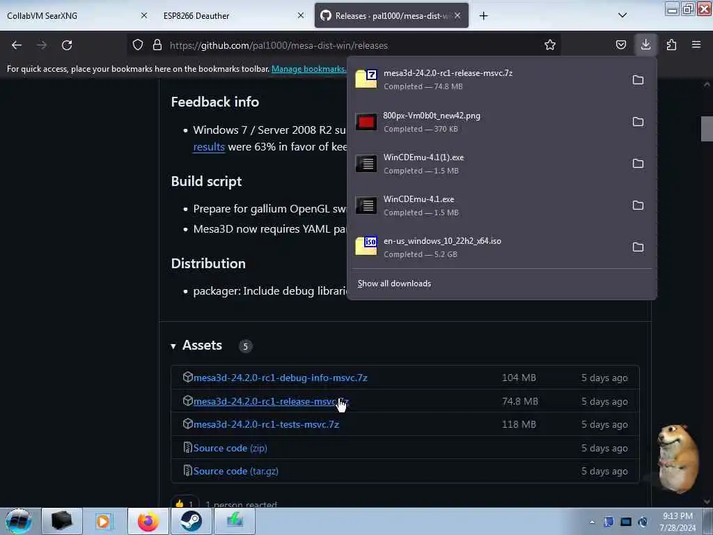Open the Extensions puzzle icon
Screen dimensions: 713x535
coord(671,45)
